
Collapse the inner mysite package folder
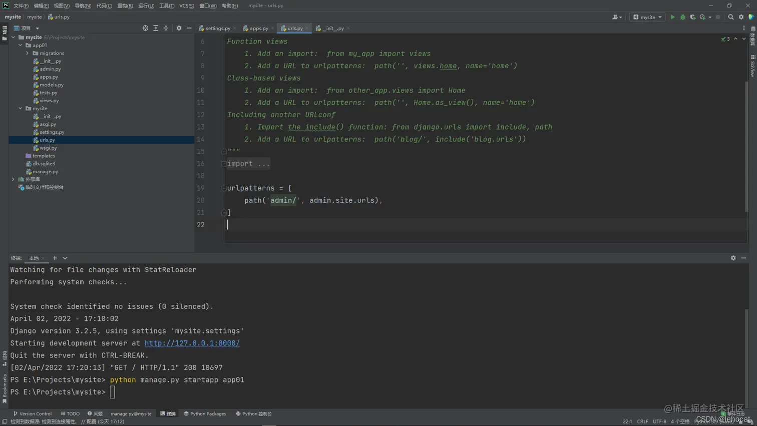point(21,108)
